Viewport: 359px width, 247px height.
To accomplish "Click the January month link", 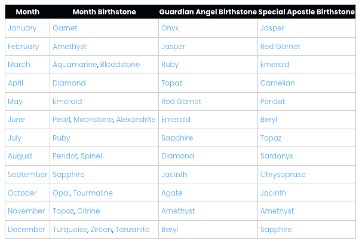I will click(x=22, y=28).
